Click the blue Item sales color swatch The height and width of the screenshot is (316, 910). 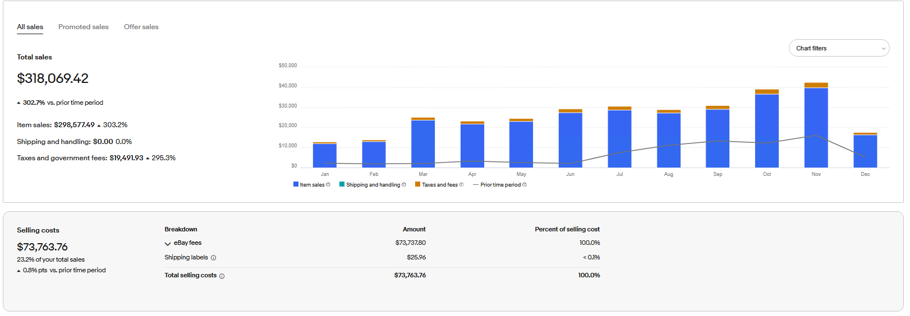[x=296, y=184]
